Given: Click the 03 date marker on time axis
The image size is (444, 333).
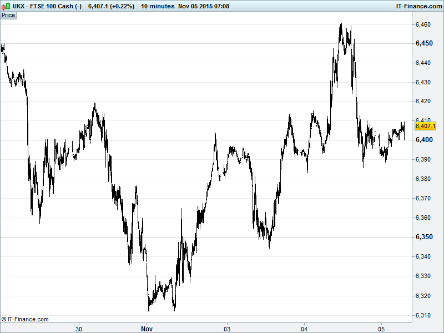Looking at the screenshot, I should point(227,328).
